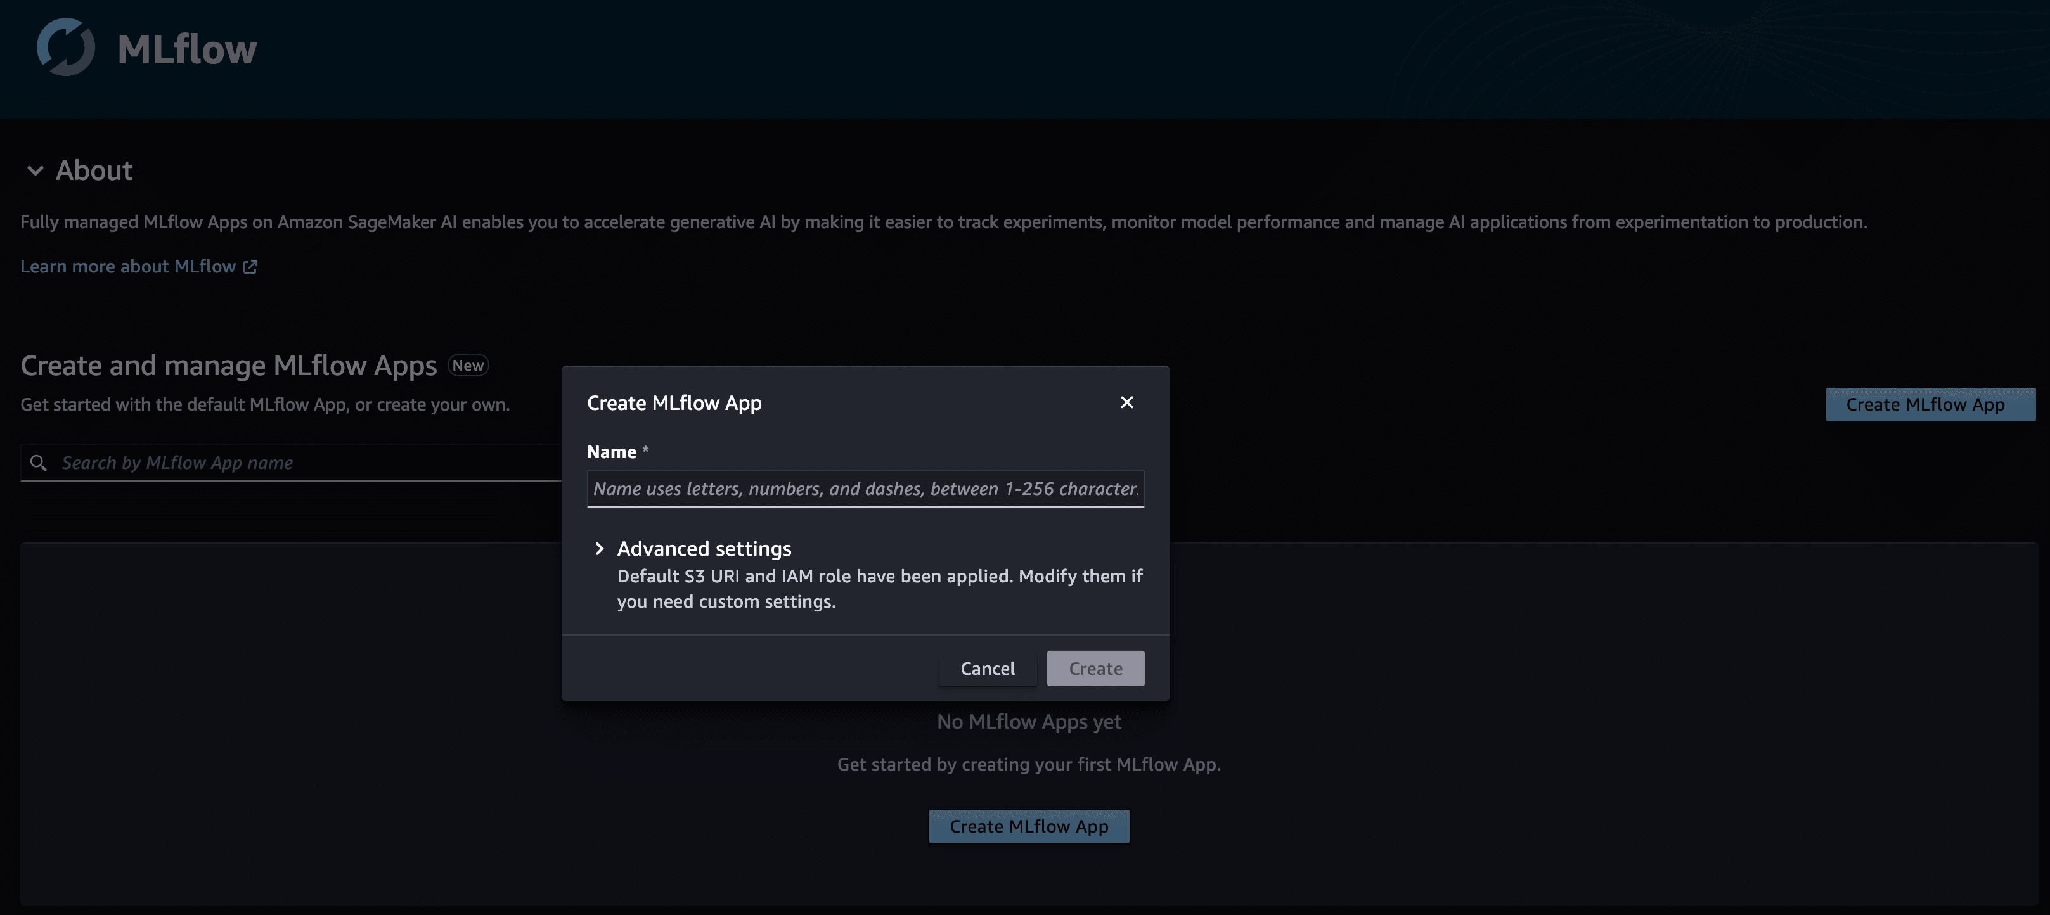Image resolution: width=2050 pixels, height=915 pixels.
Task: Click the Create MLflow App button below empty state
Action: coord(1029,827)
